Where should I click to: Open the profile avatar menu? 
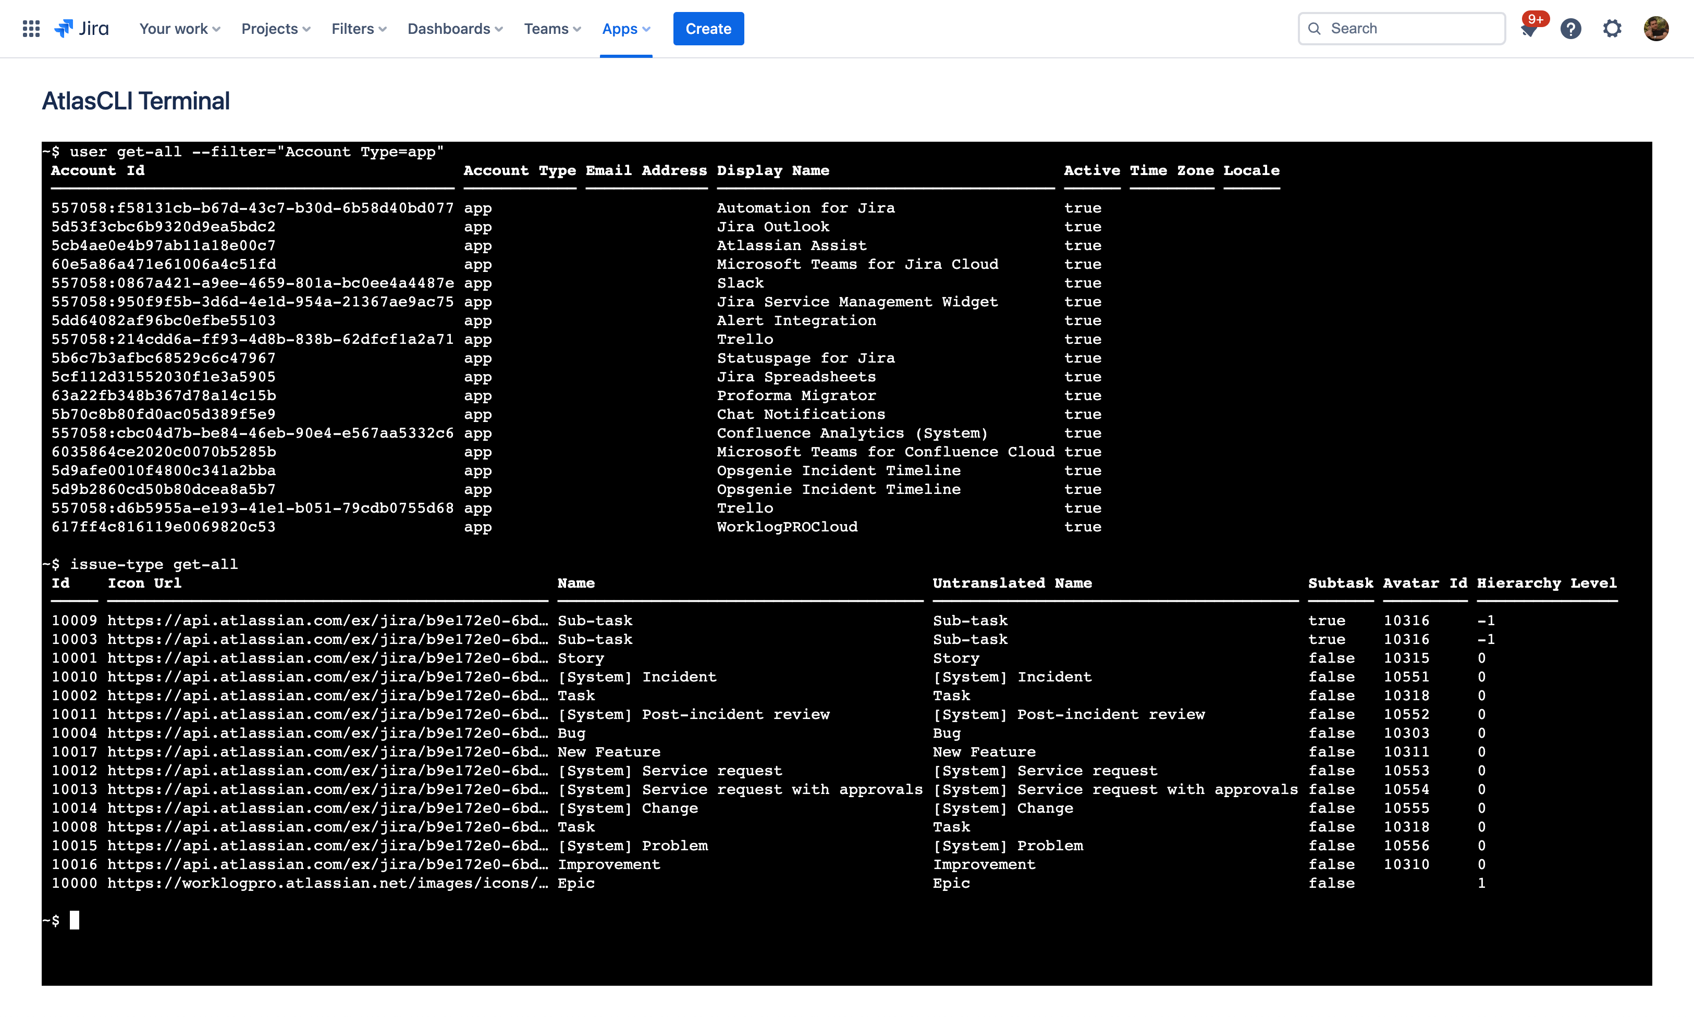[1655, 28]
